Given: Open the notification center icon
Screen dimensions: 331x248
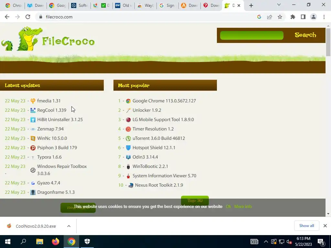Looking at the screenshot, I should tap(321, 242).
